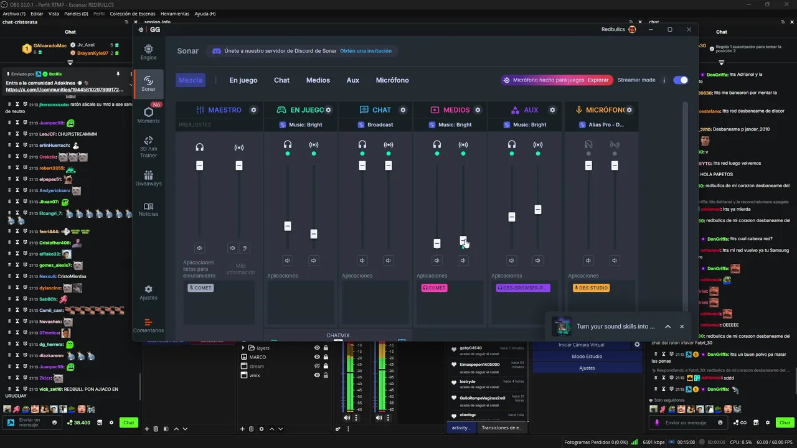Open CHAT channel gear settings

click(403, 110)
